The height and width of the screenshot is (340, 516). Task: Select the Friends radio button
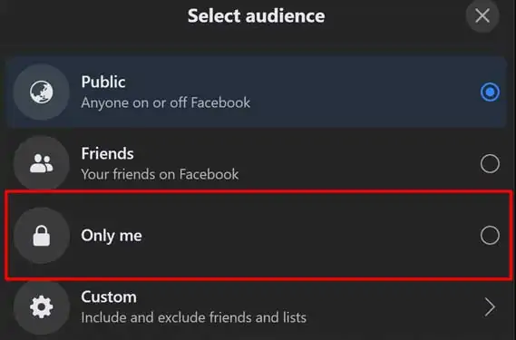point(490,163)
